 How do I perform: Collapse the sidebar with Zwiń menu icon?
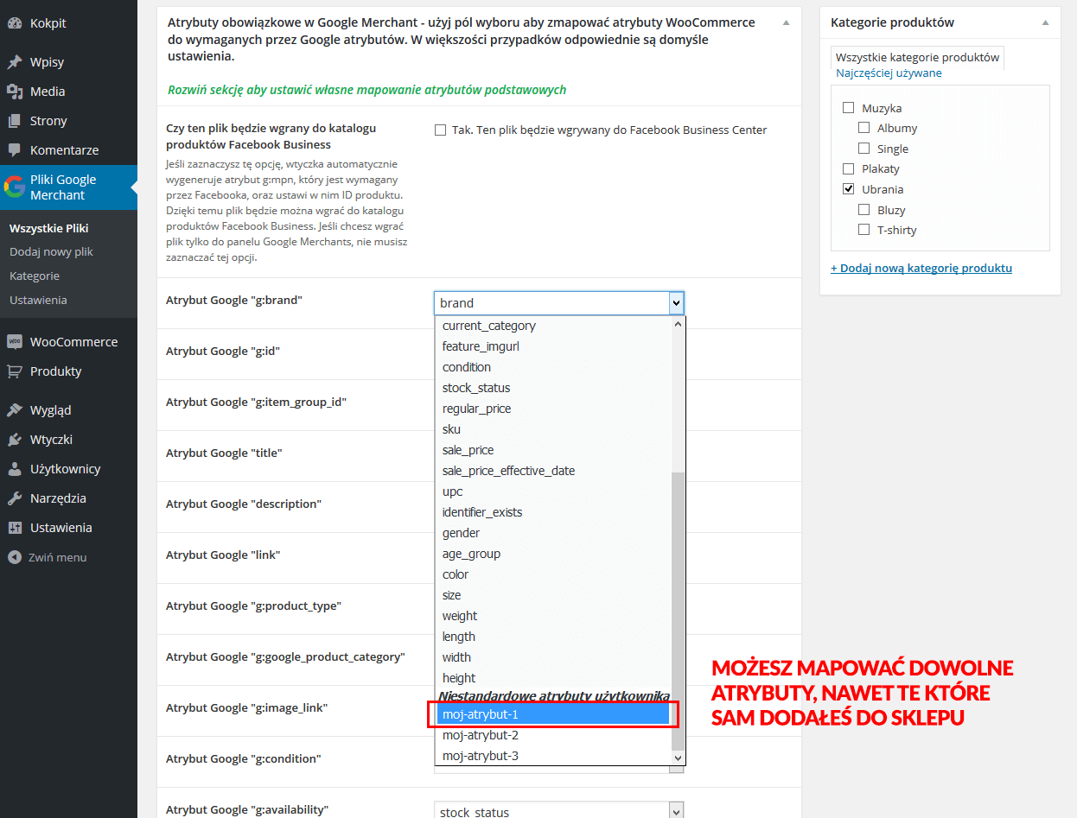pyautogui.click(x=15, y=557)
